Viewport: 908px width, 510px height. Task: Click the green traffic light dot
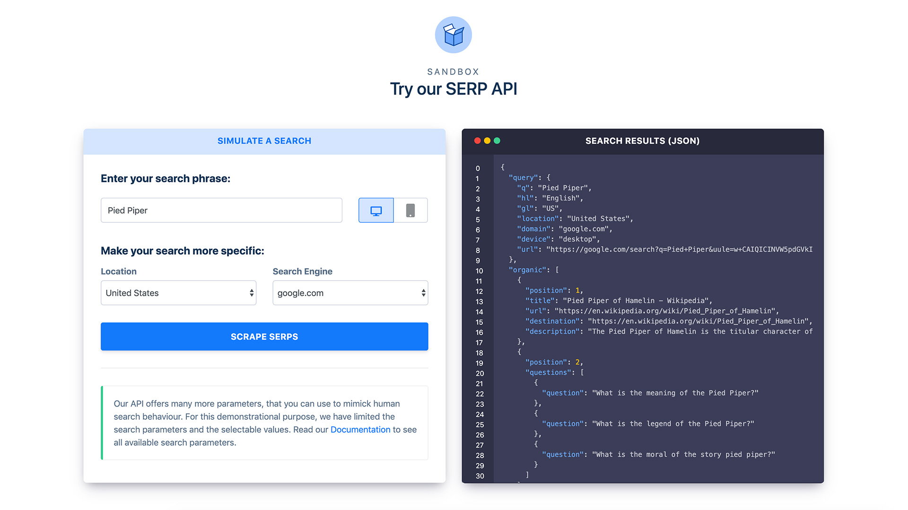coord(497,140)
